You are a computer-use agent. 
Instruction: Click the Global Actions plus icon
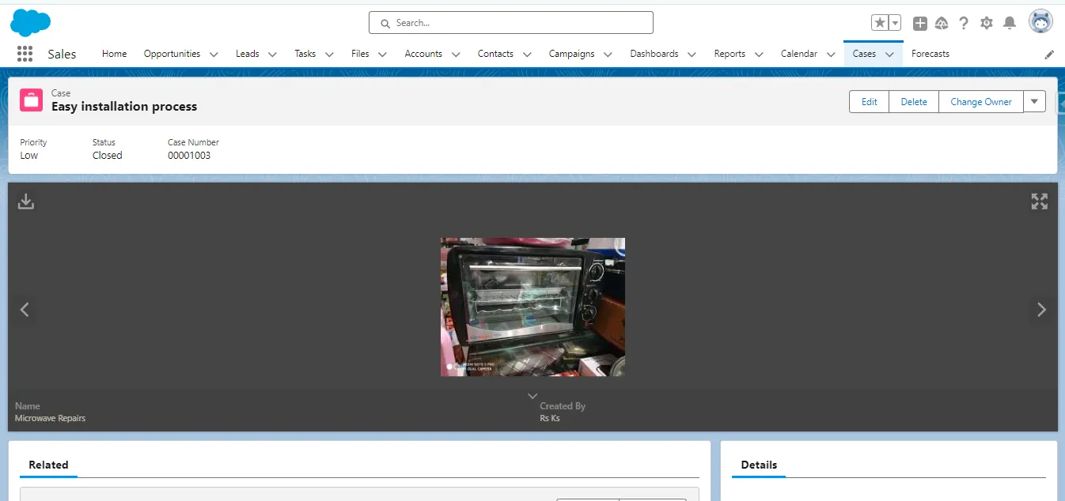pyautogui.click(x=919, y=23)
